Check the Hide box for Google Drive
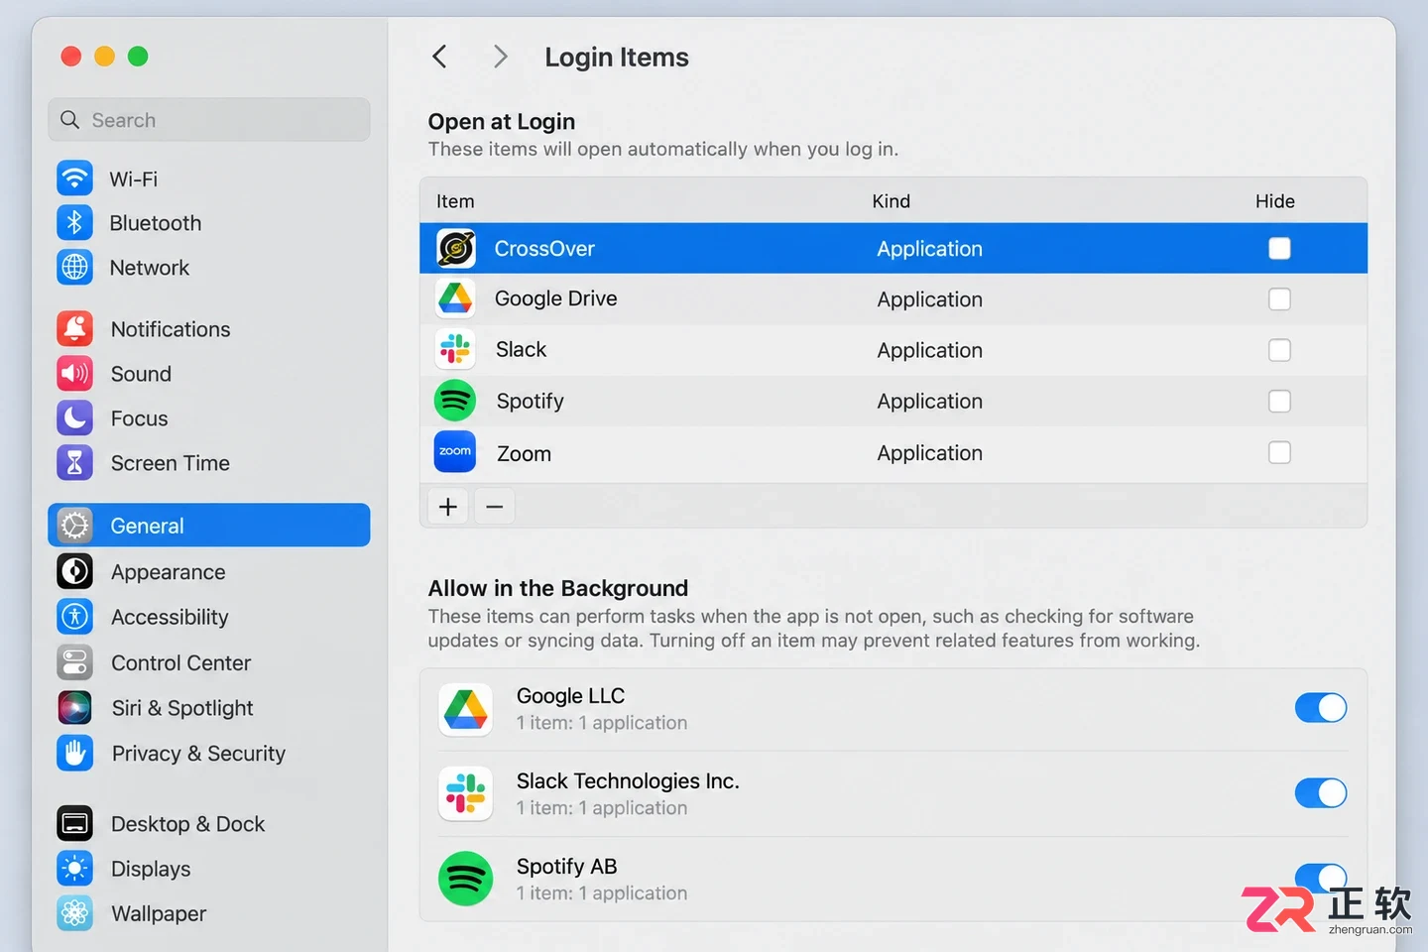 (1279, 299)
